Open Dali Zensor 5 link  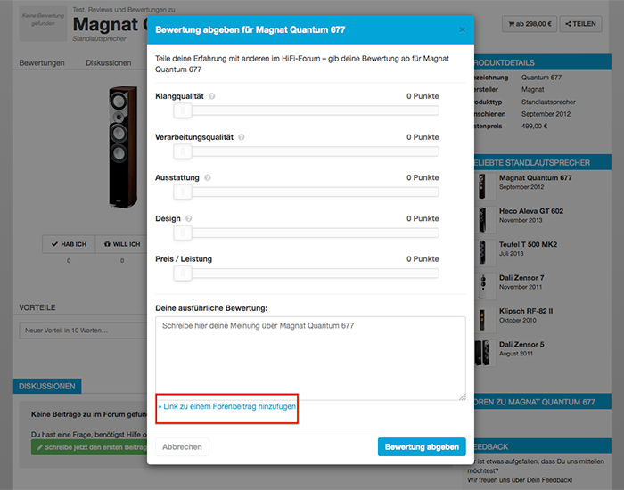coord(521,345)
